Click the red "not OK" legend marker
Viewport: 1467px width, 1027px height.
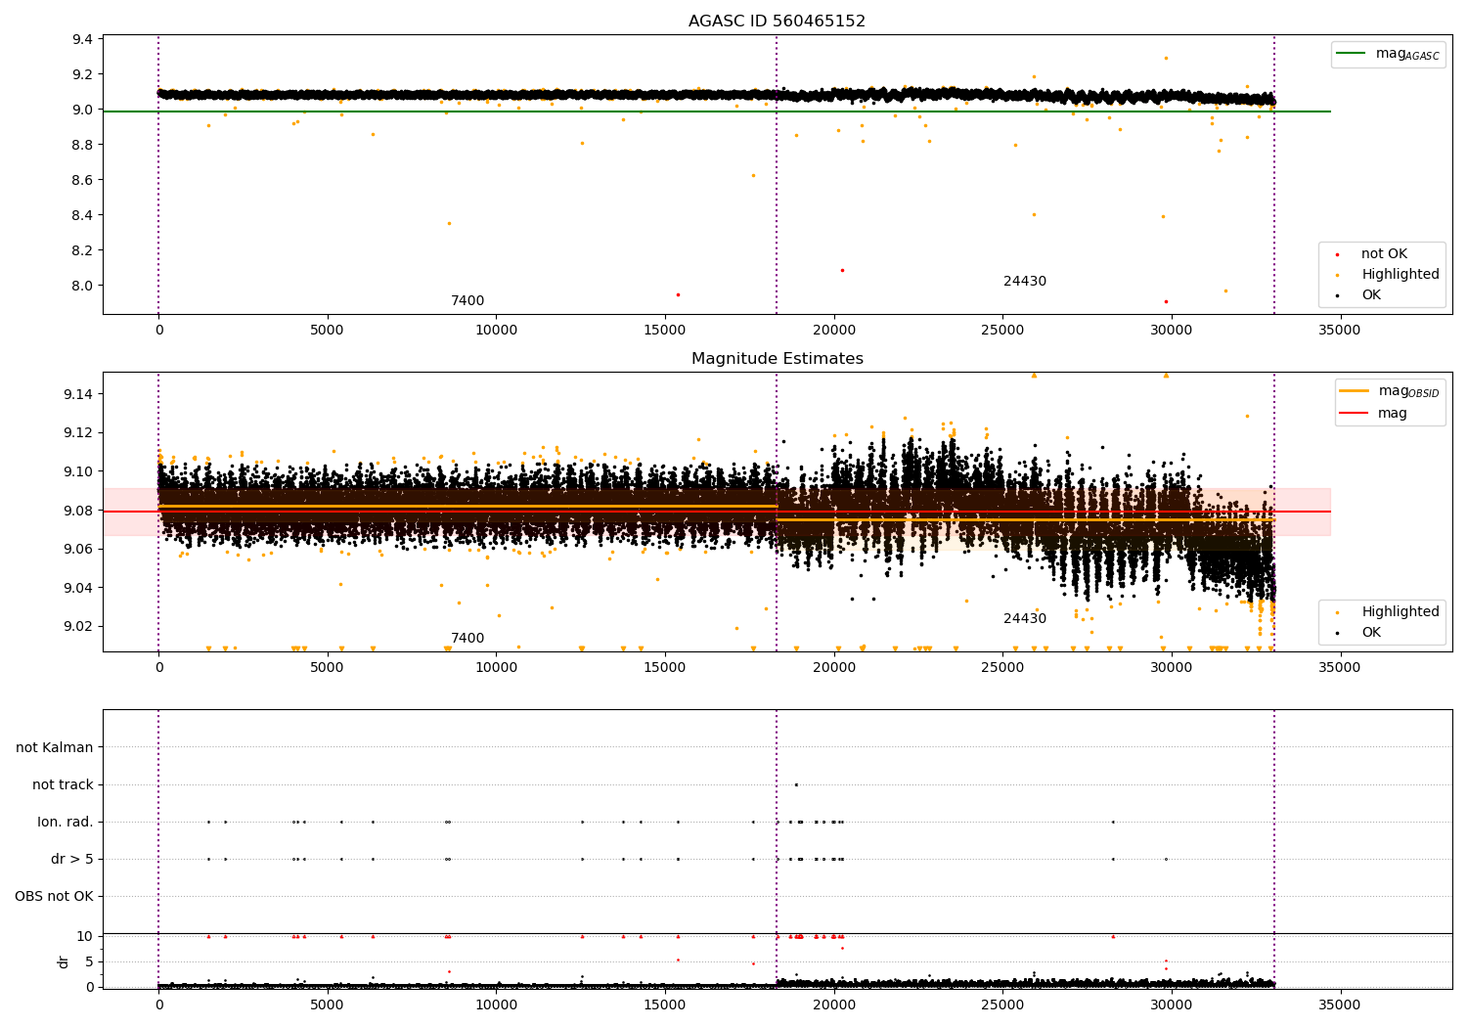(x=1338, y=254)
